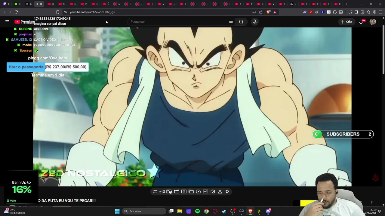Open the red extension icon in toolbar
Viewport: 385px width, 216px height.
[x=311, y=12]
